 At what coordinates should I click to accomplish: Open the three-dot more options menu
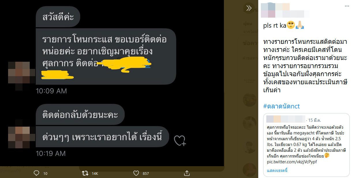click(347, 6)
